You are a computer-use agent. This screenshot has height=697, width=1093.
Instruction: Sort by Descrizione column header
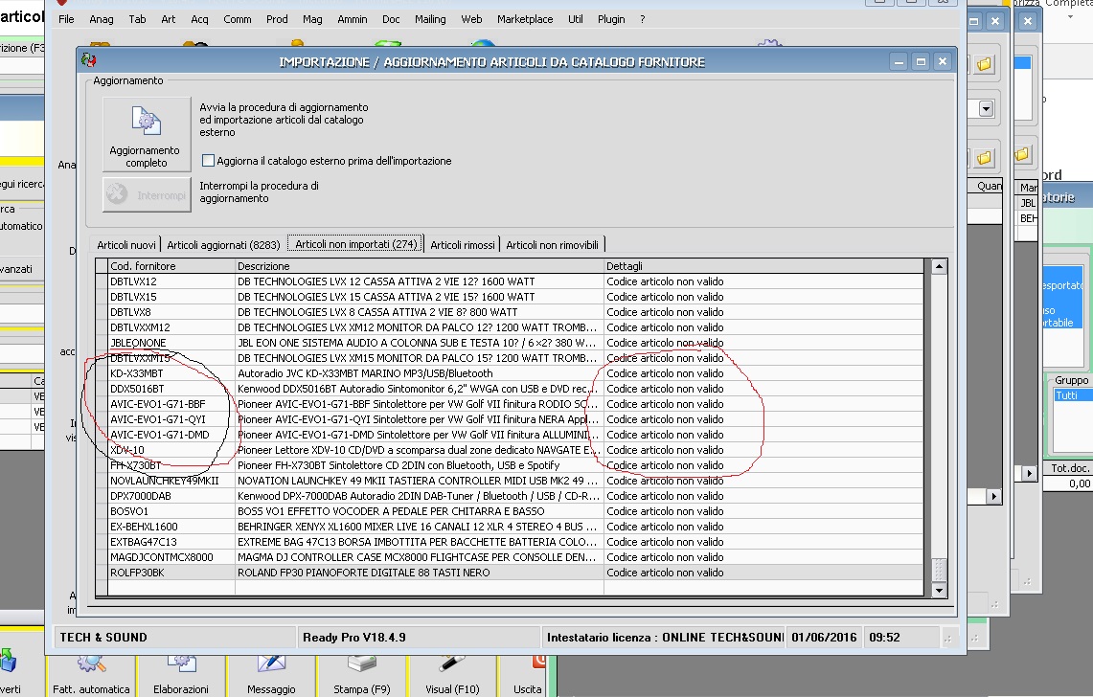(420, 265)
